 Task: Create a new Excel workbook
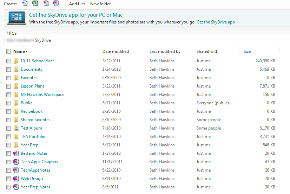coord(35,4)
